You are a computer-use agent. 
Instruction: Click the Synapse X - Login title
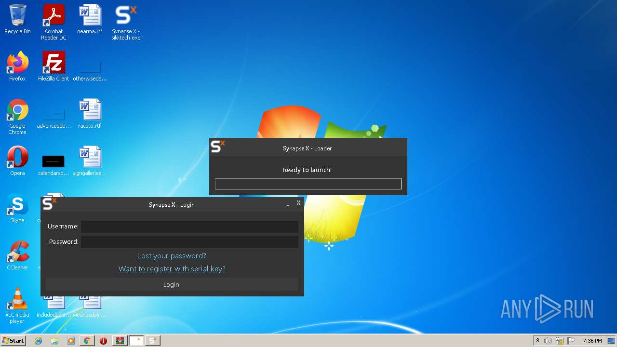[x=172, y=205]
